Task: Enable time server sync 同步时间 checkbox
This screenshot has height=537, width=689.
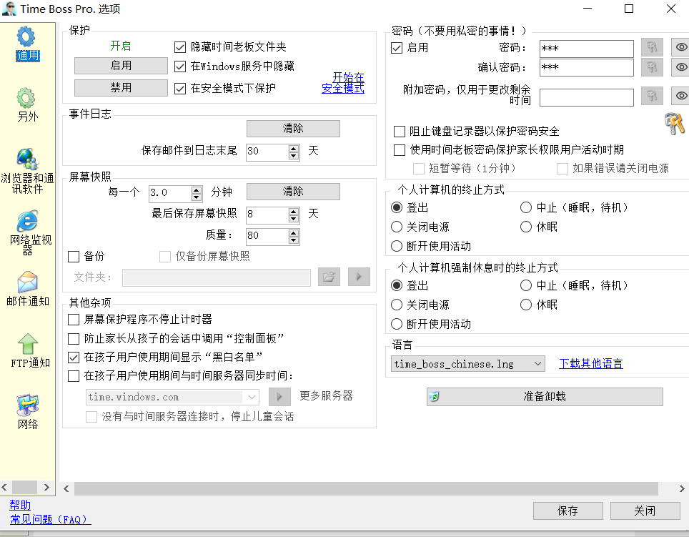Action: (x=74, y=375)
